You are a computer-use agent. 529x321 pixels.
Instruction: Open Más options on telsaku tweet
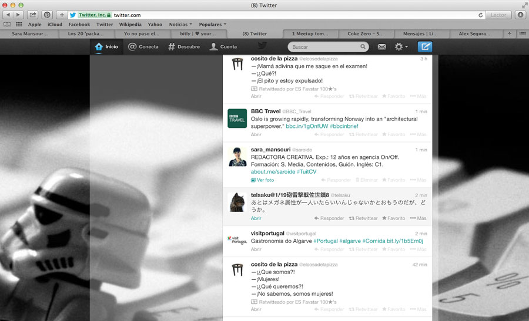pyautogui.click(x=418, y=218)
